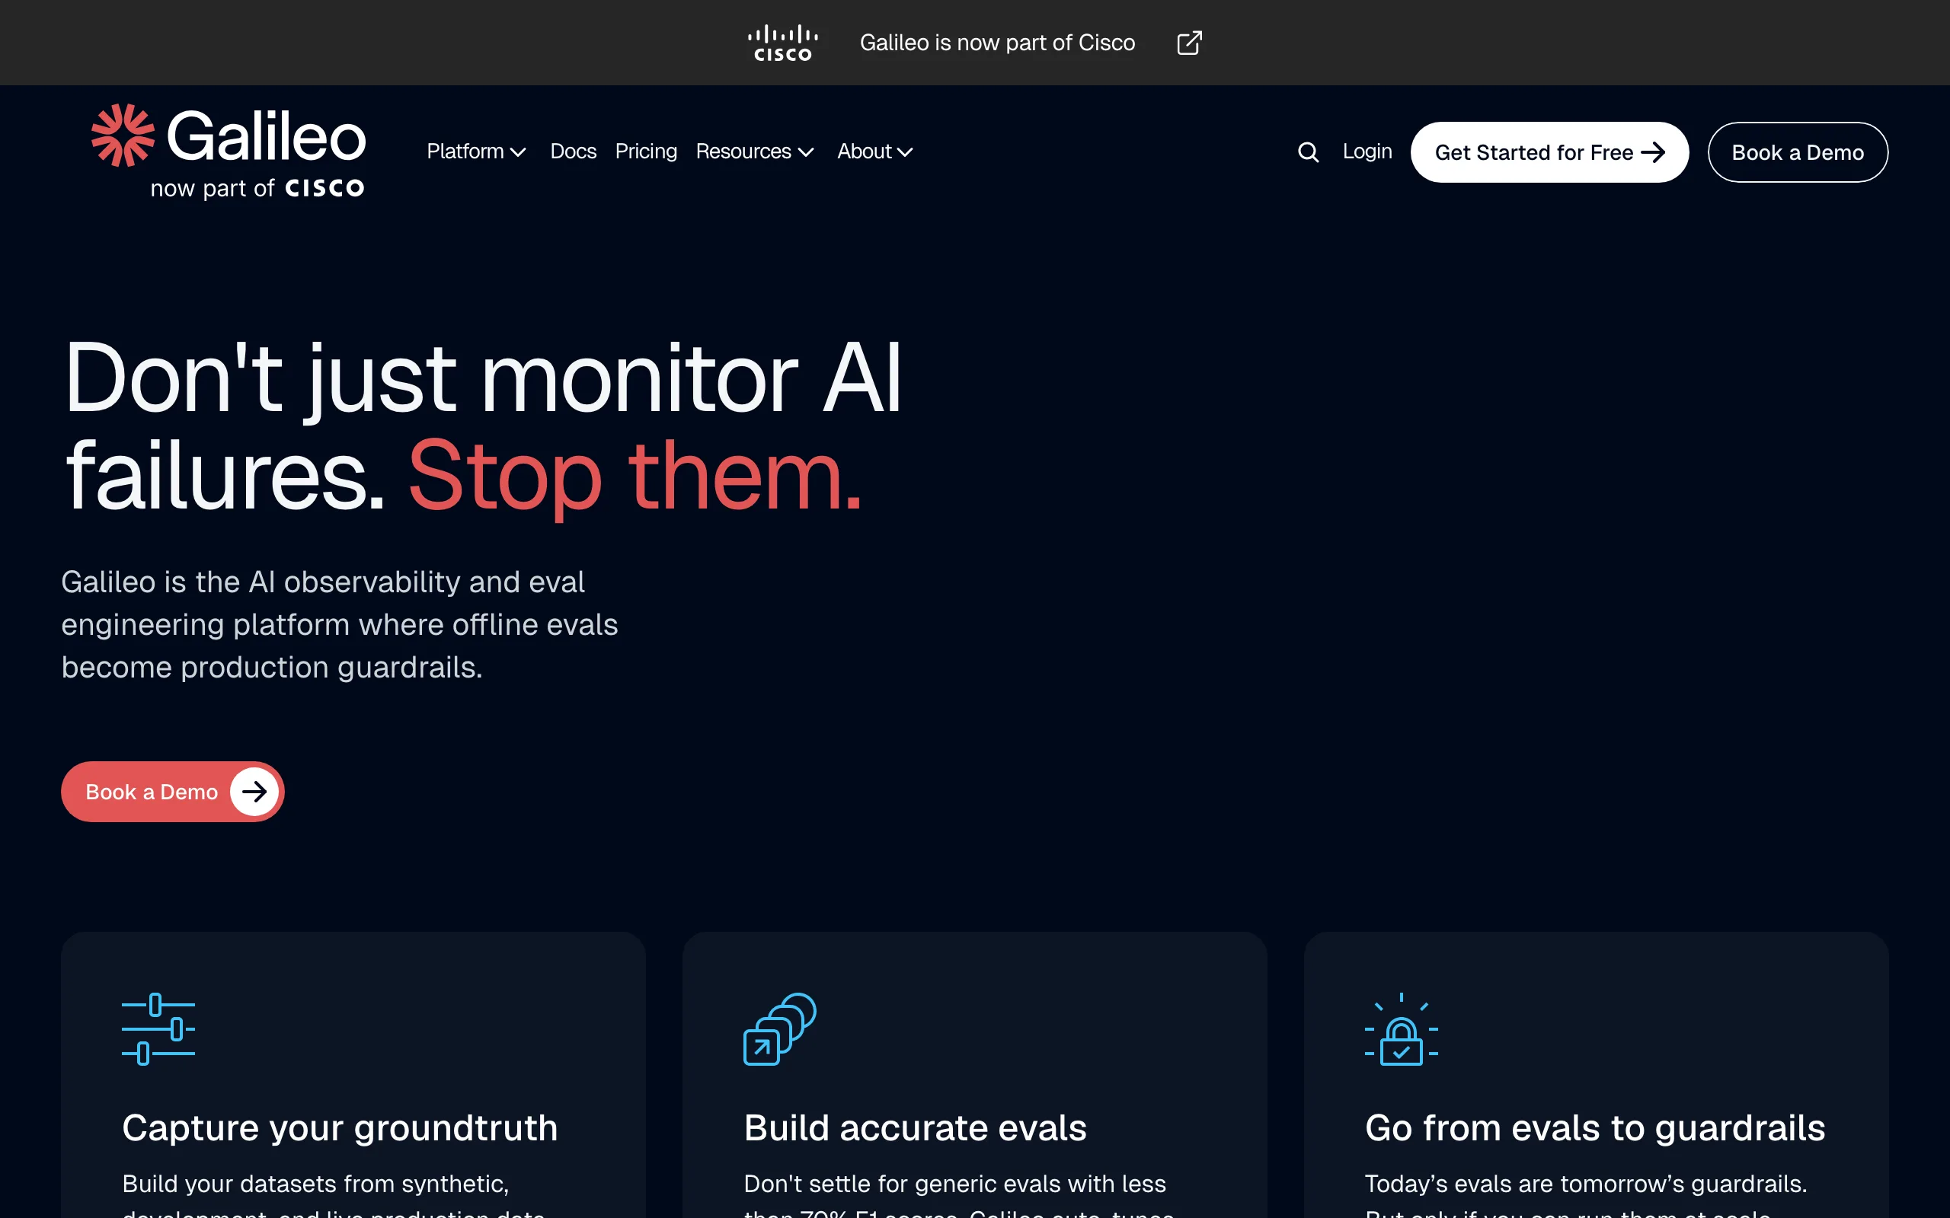
Task: Expand the About dropdown menu
Action: click(875, 151)
